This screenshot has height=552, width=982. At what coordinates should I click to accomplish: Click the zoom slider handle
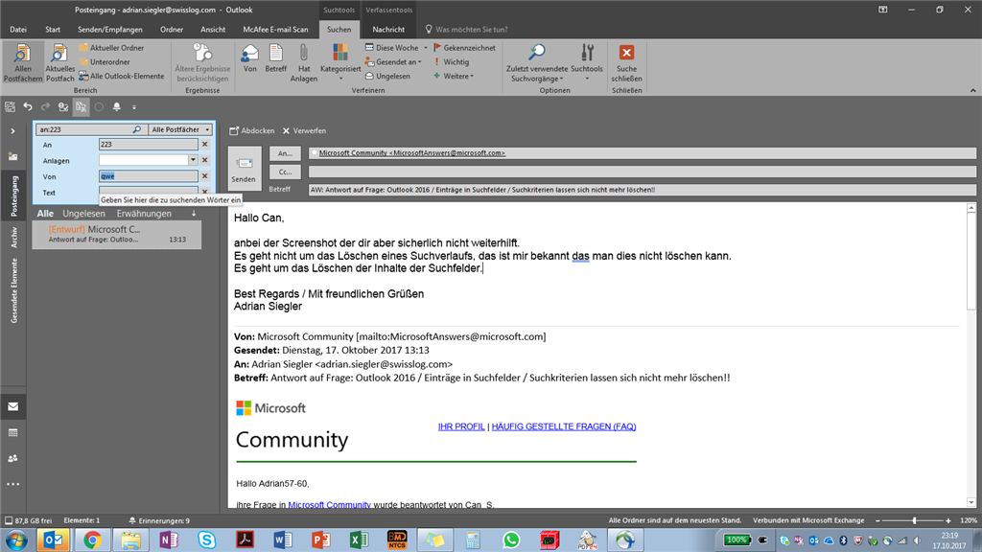point(914,520)
